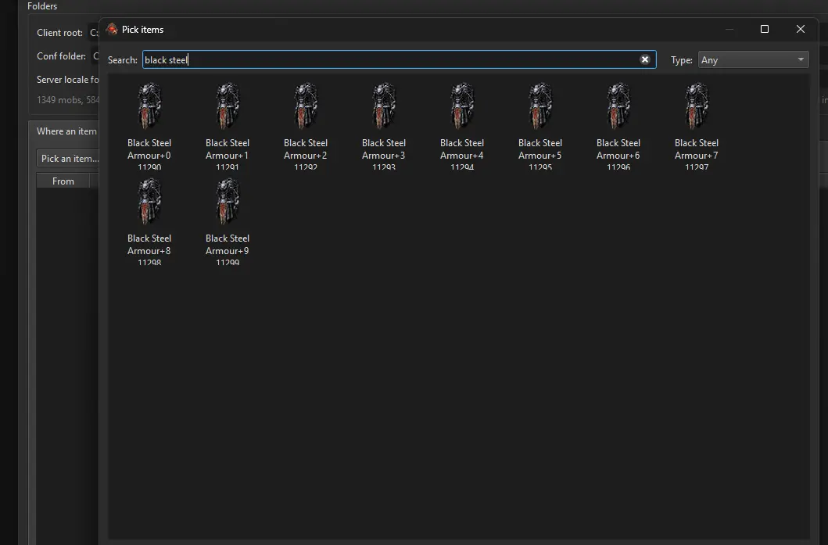The height and width of the screenshot is (545, 828).
Task: Click the 'Black Steel Armour+8' label text
Action: 149,245
